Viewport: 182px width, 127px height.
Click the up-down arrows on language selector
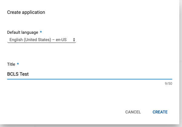[74, 40]
